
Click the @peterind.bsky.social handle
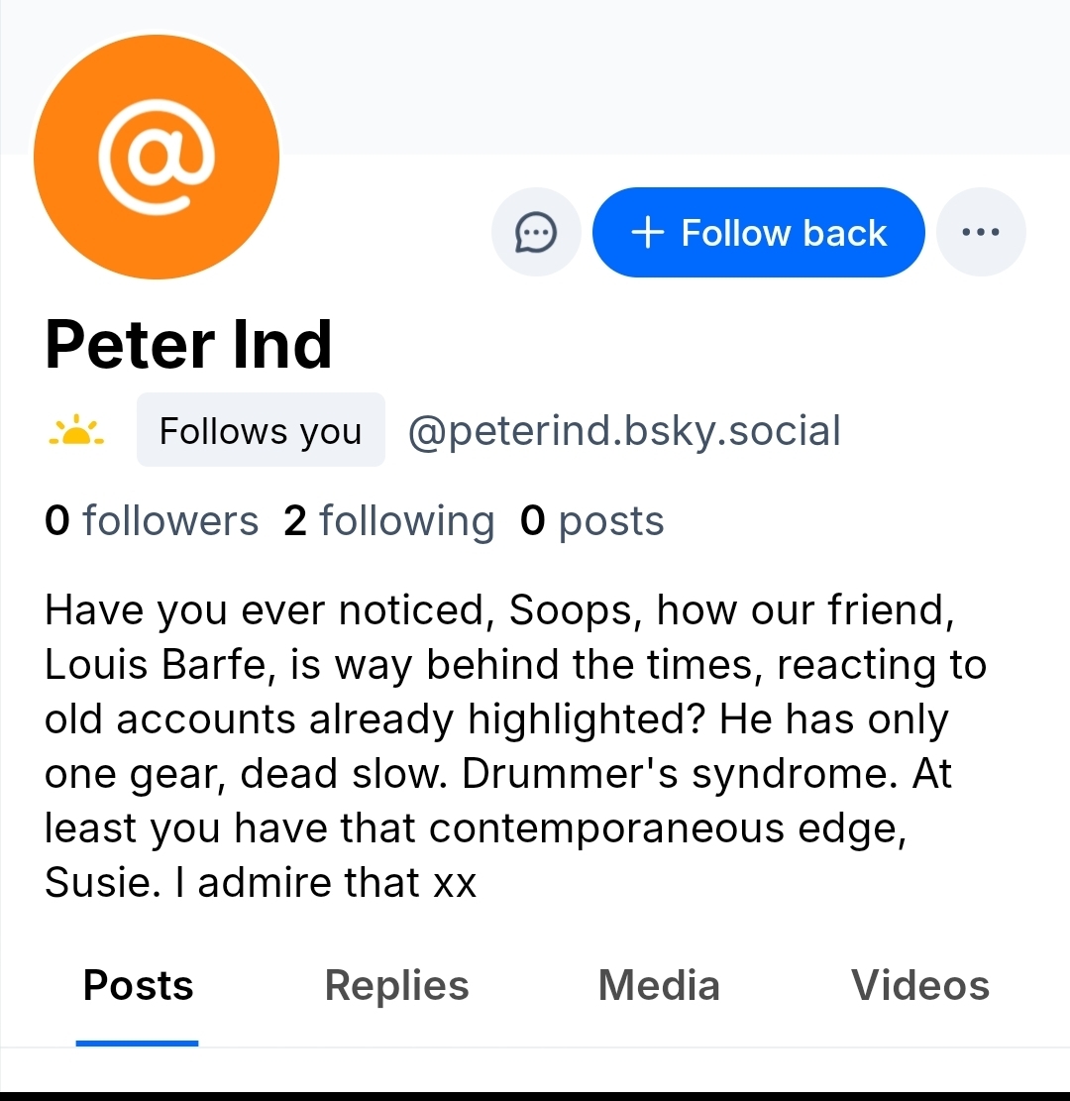[x=624, y=431]
